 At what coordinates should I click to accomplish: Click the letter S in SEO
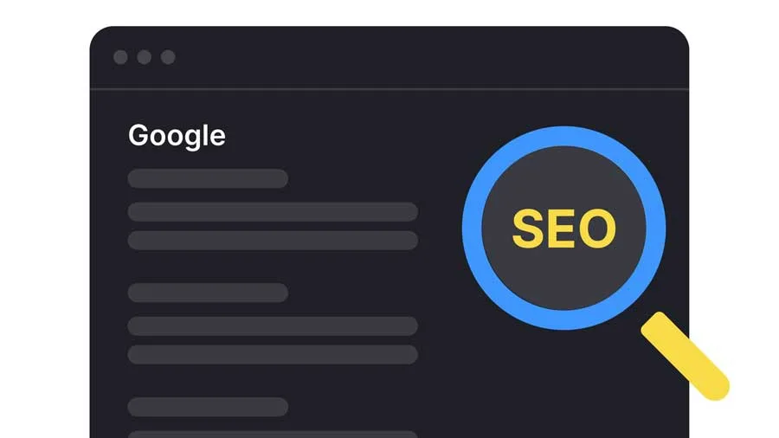tap(528, 229)
